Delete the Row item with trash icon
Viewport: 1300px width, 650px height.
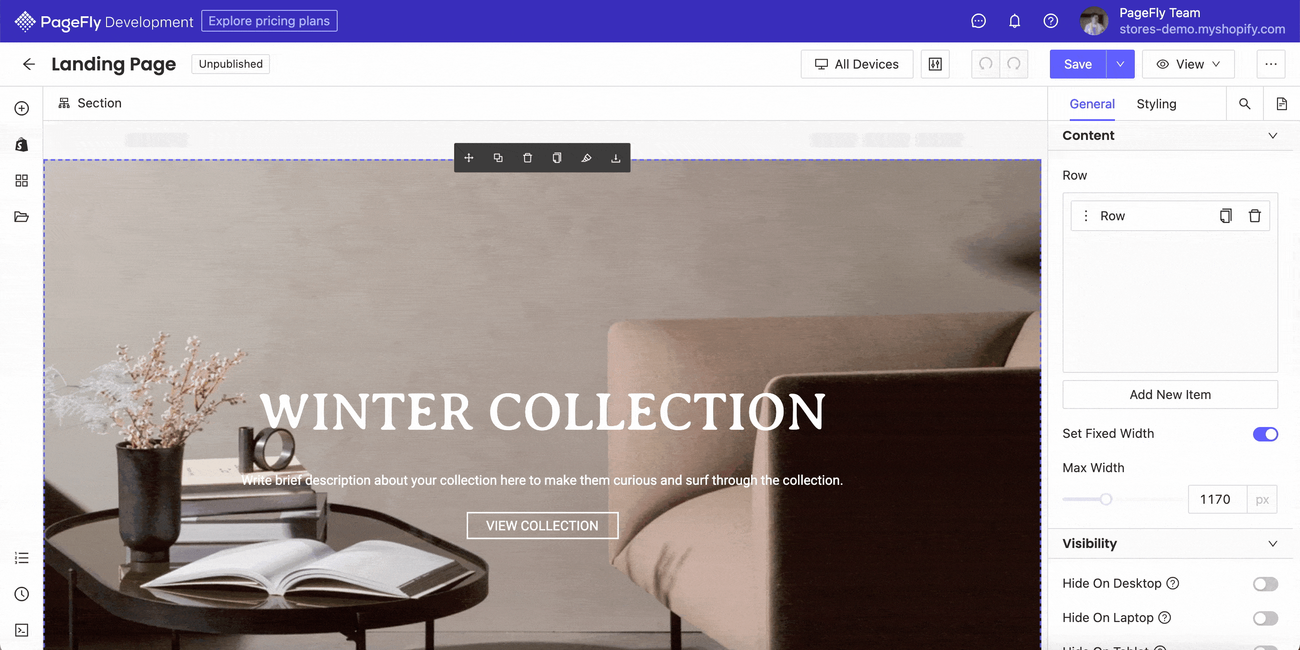1254,216
